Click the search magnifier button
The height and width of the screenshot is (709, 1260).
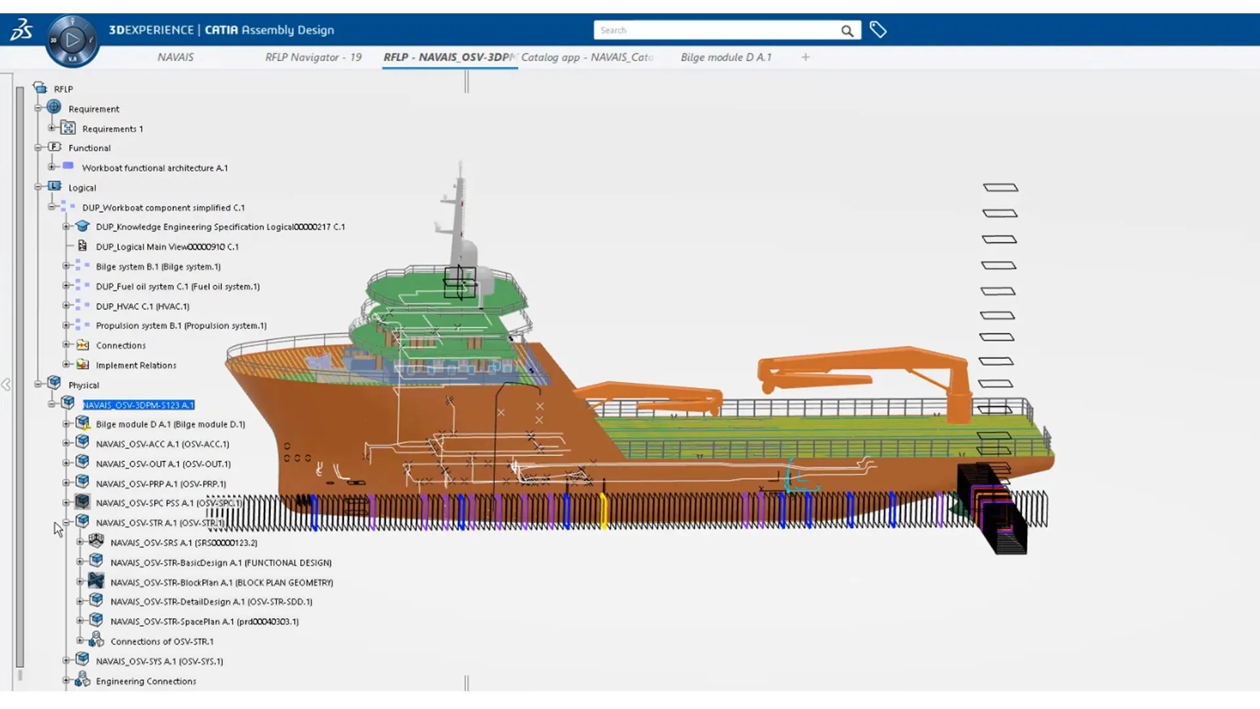[x=847, y=30]
